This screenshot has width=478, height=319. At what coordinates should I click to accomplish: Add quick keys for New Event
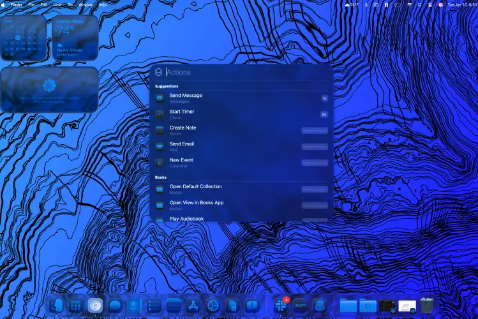[315, 163]
